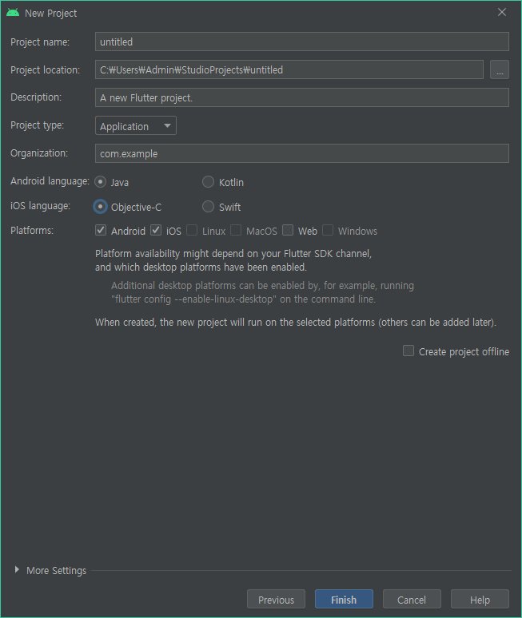Open Help for this dialog
The image size is (522, 618).
click(480, 600)
